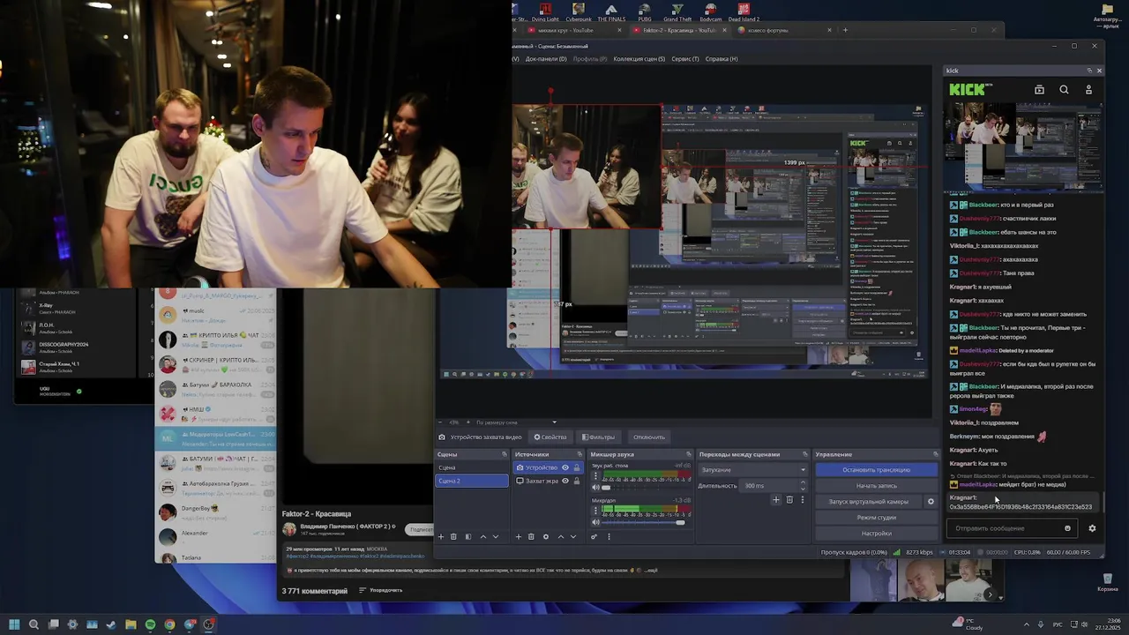Screen dimensions: 1129x635
Task: Enable Режим студии button
Action: [877, 518]
